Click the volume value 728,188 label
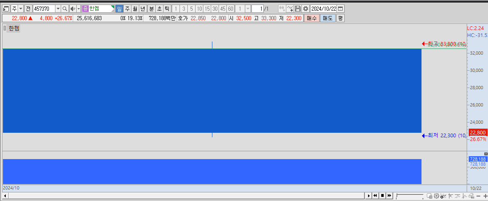 477,159
